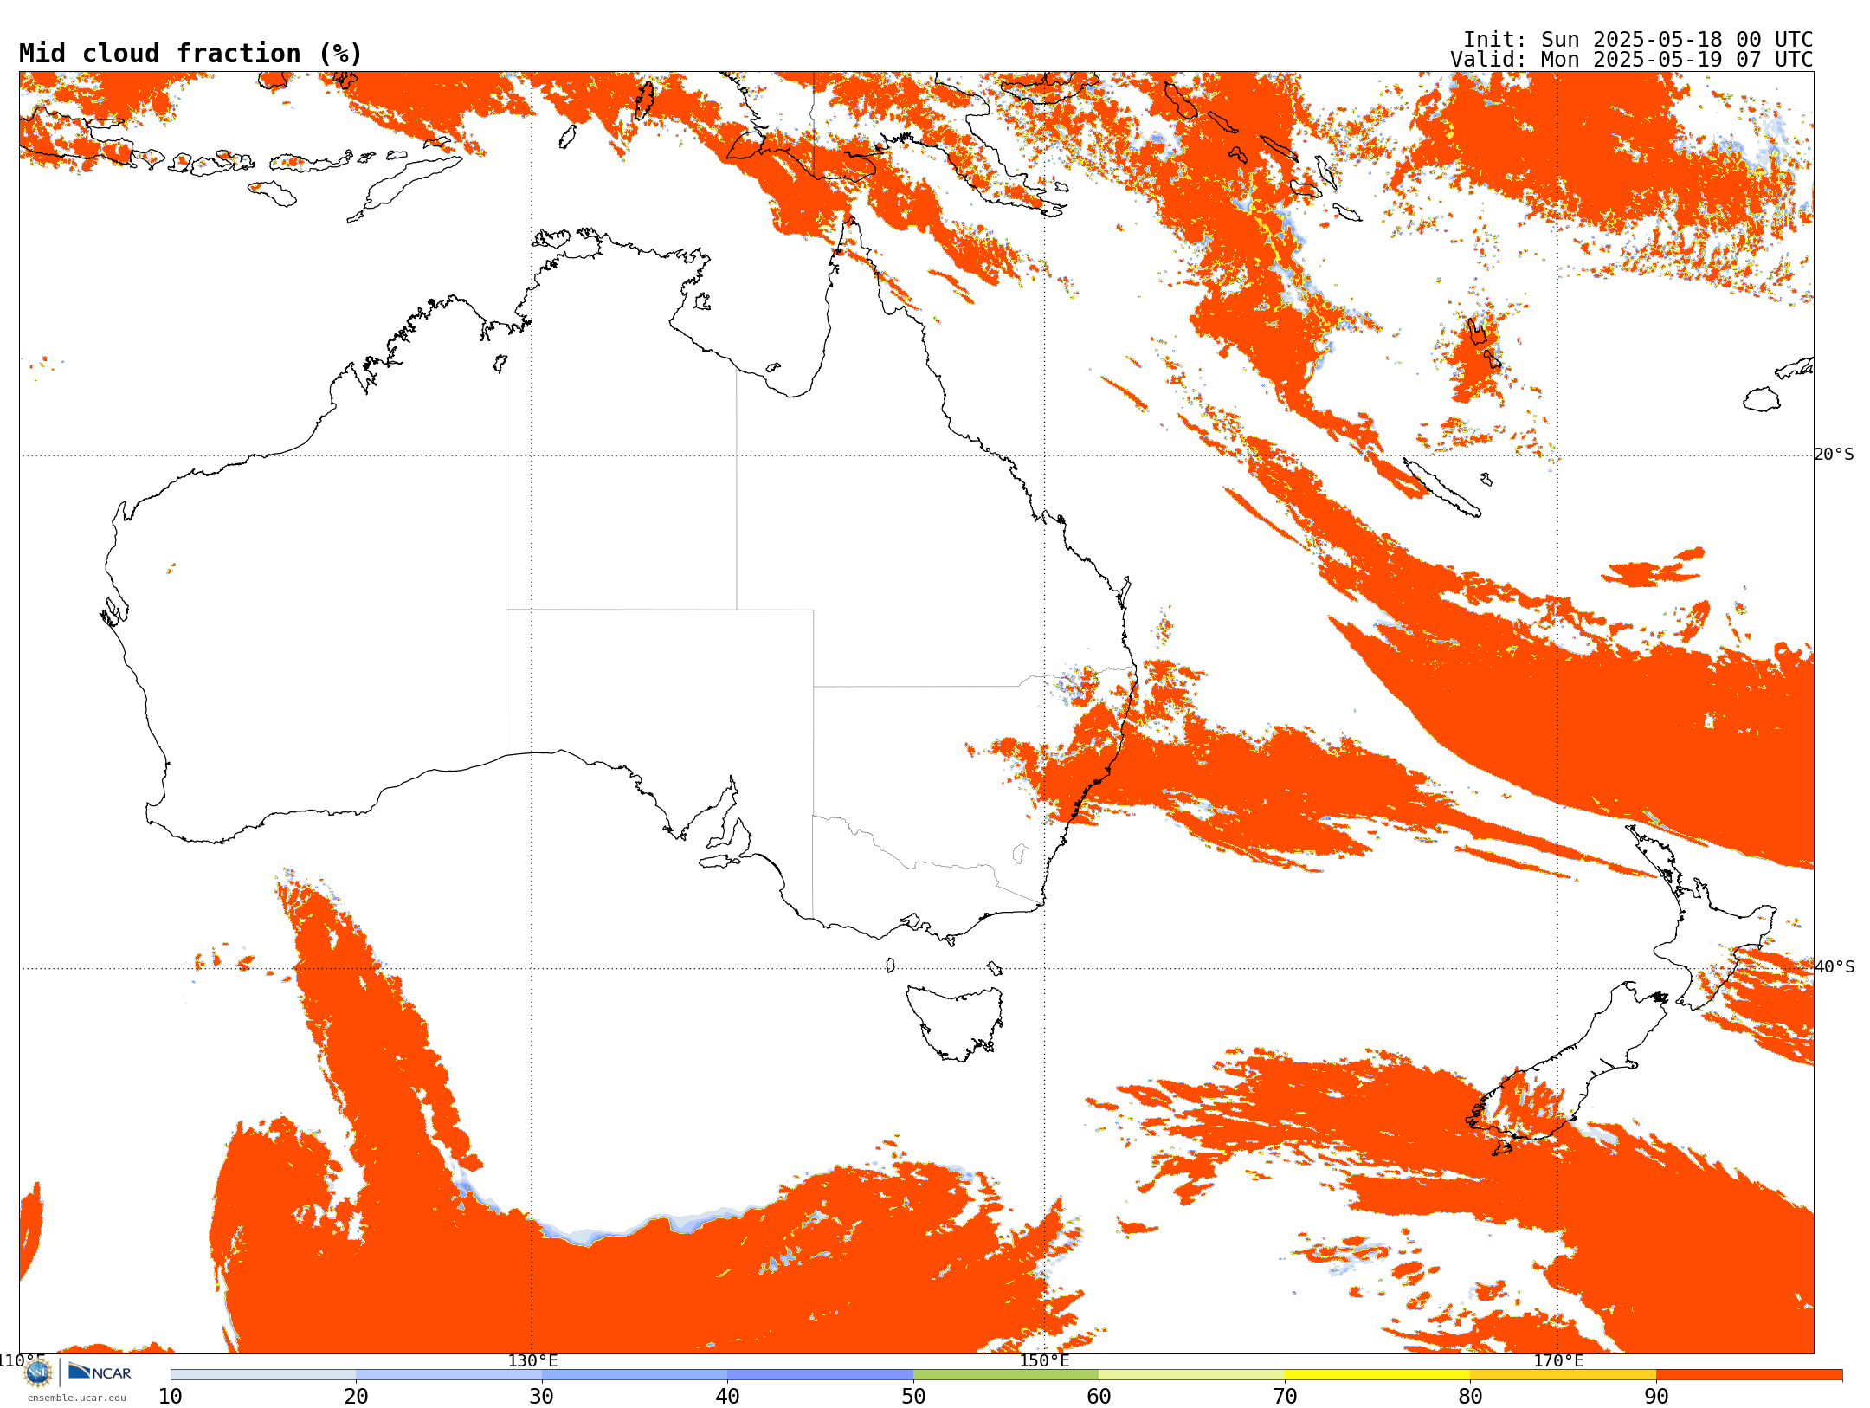Click the 30-40 blue color swatch
This screenshot has height=1408, width=1870.
pos(635,1375)
